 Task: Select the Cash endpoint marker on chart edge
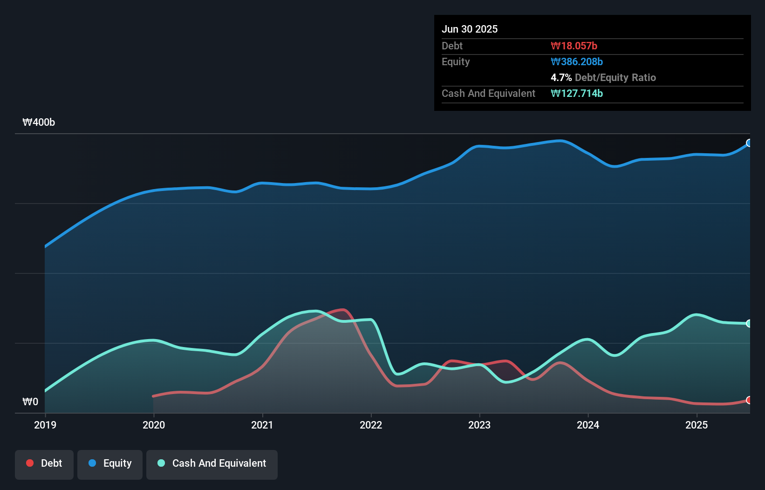pos(749,323)
